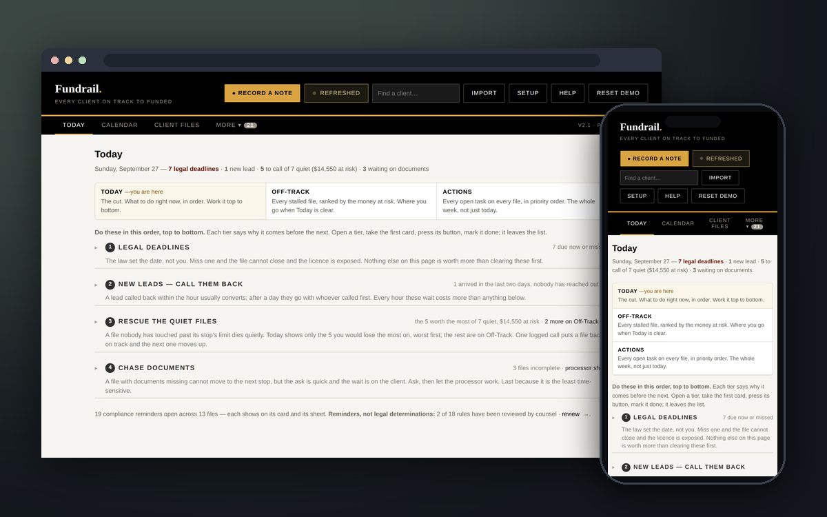This screenshot has height=517, width=827.
Task: Open Setup in the desktop window header
Action: [x=528, y=93]
